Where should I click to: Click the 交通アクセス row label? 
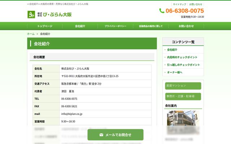[x=42, y=84]
